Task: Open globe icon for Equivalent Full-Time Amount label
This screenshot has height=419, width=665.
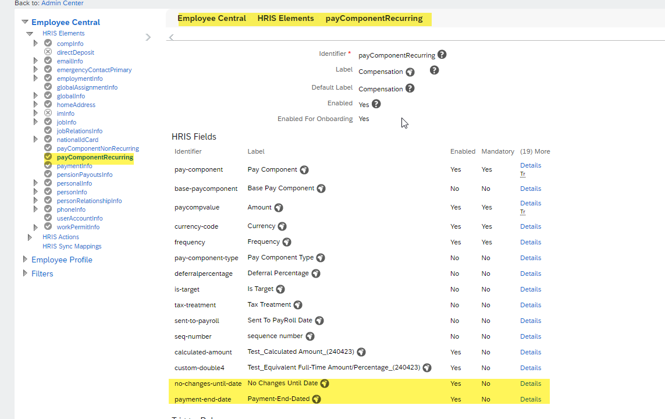Action: (427, 368)
